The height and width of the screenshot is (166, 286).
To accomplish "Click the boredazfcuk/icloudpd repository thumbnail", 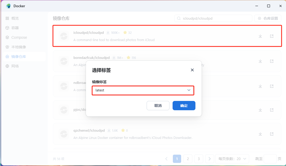I will pos(64,61).
